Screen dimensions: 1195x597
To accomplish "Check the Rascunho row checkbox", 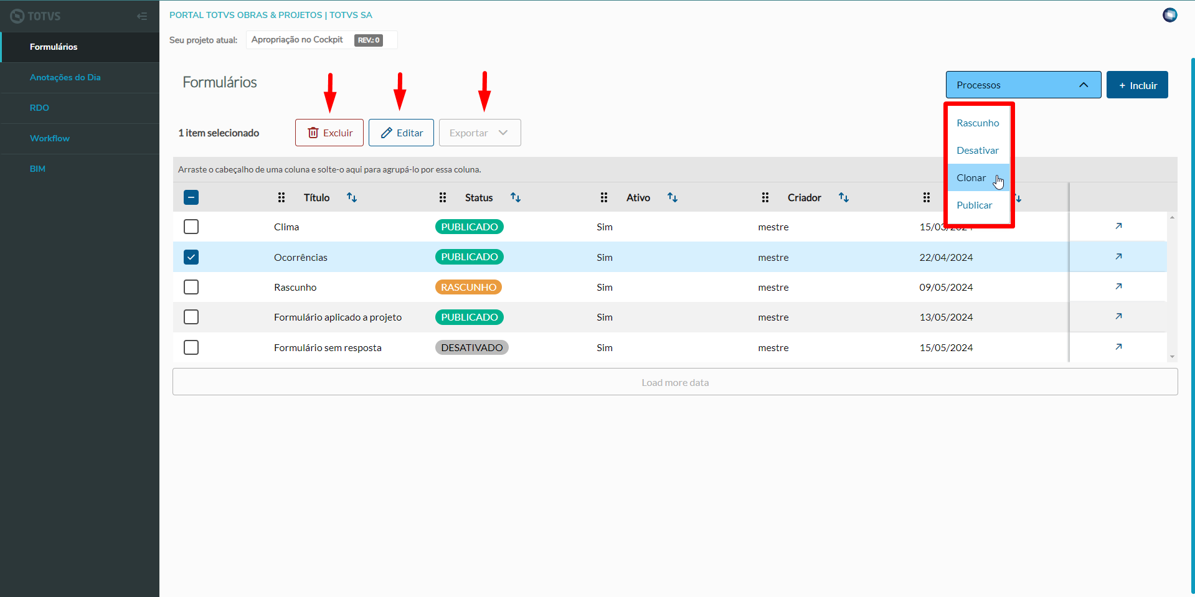I will point(191,287).
